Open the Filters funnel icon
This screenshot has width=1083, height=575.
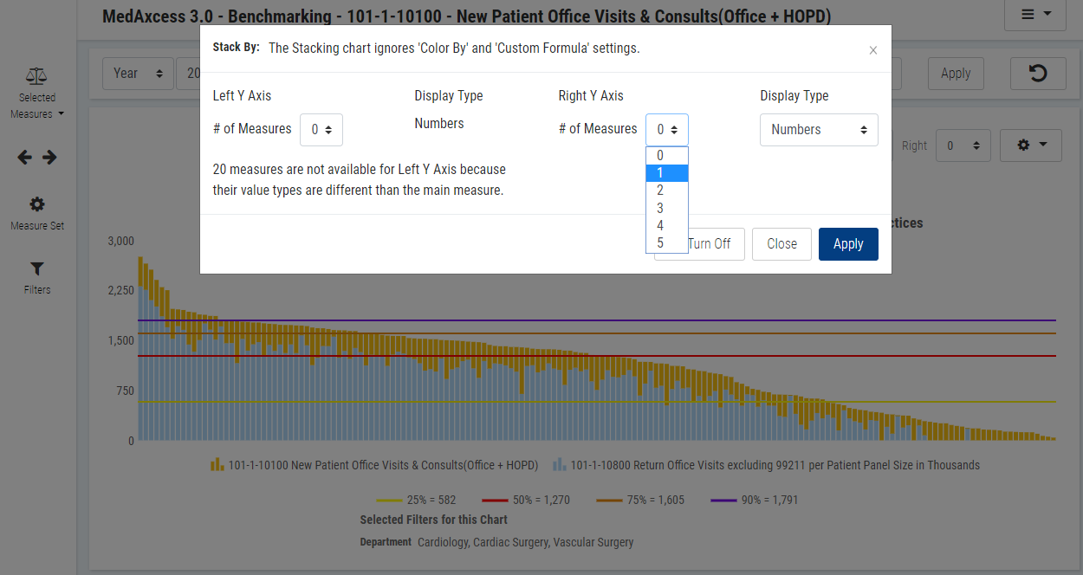[x=37, y=269]
